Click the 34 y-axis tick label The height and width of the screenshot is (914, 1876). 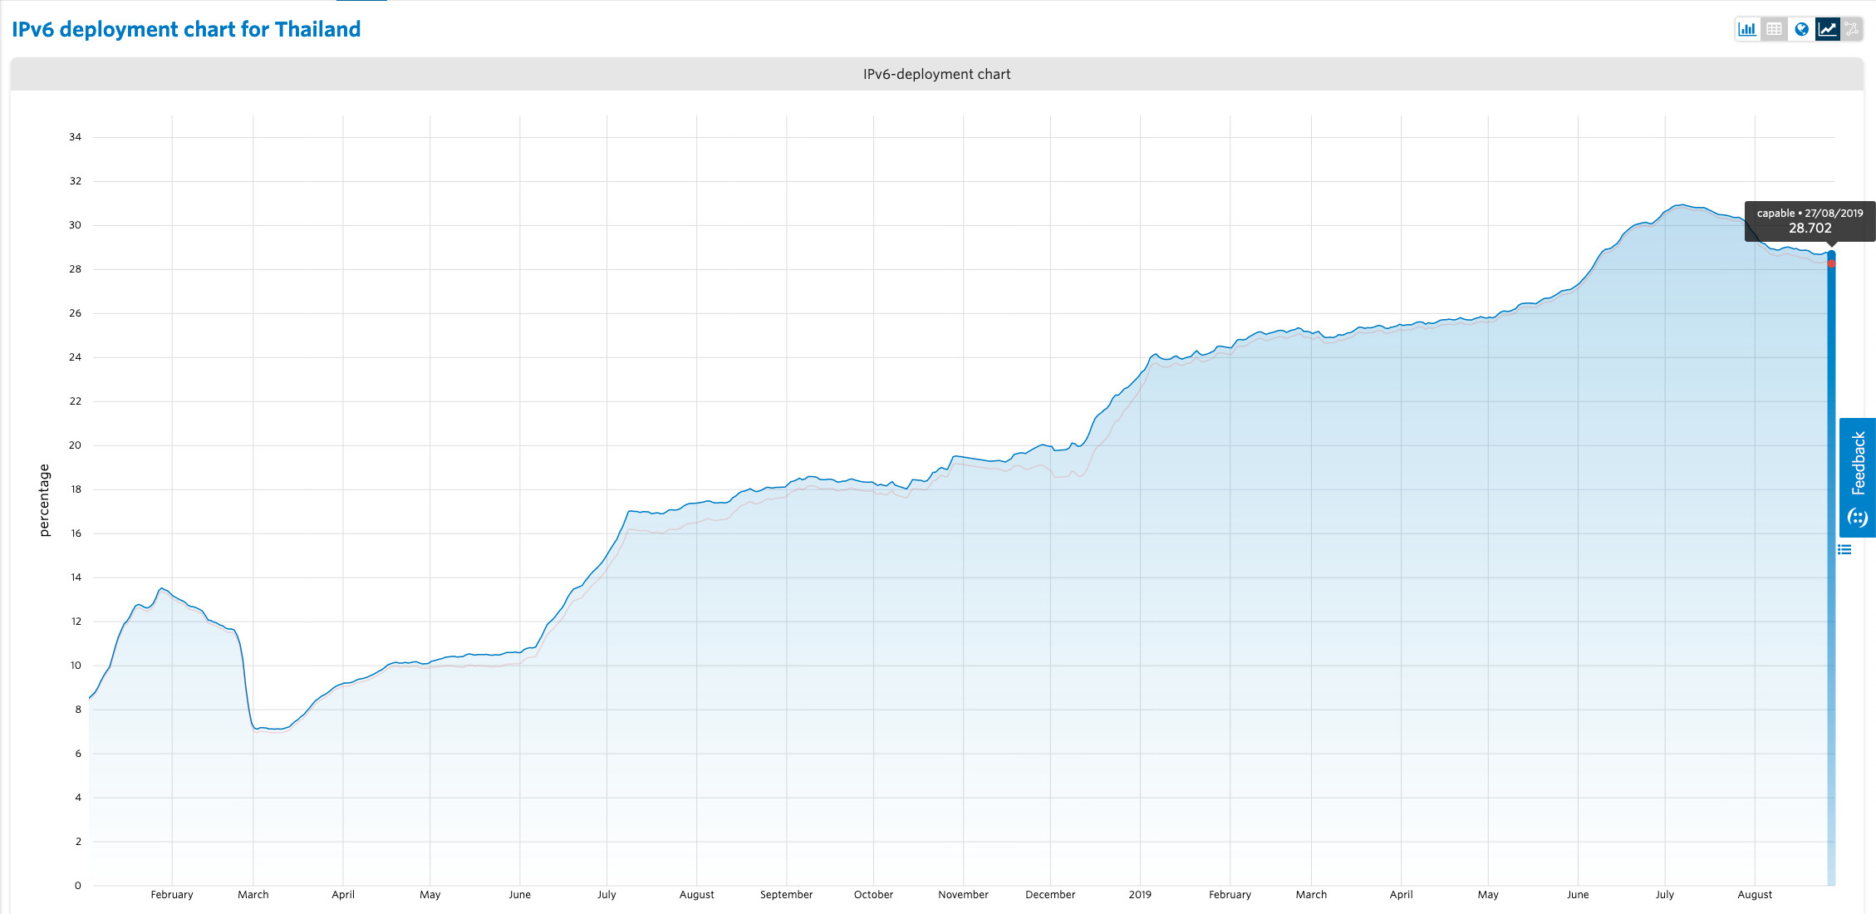pyautogui.click(x=76, y=137)
